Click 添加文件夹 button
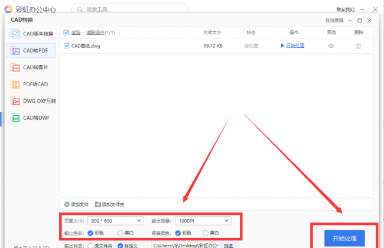Image resolution: width=384 pixels, height=248 pixels. (x=110, y=204)
